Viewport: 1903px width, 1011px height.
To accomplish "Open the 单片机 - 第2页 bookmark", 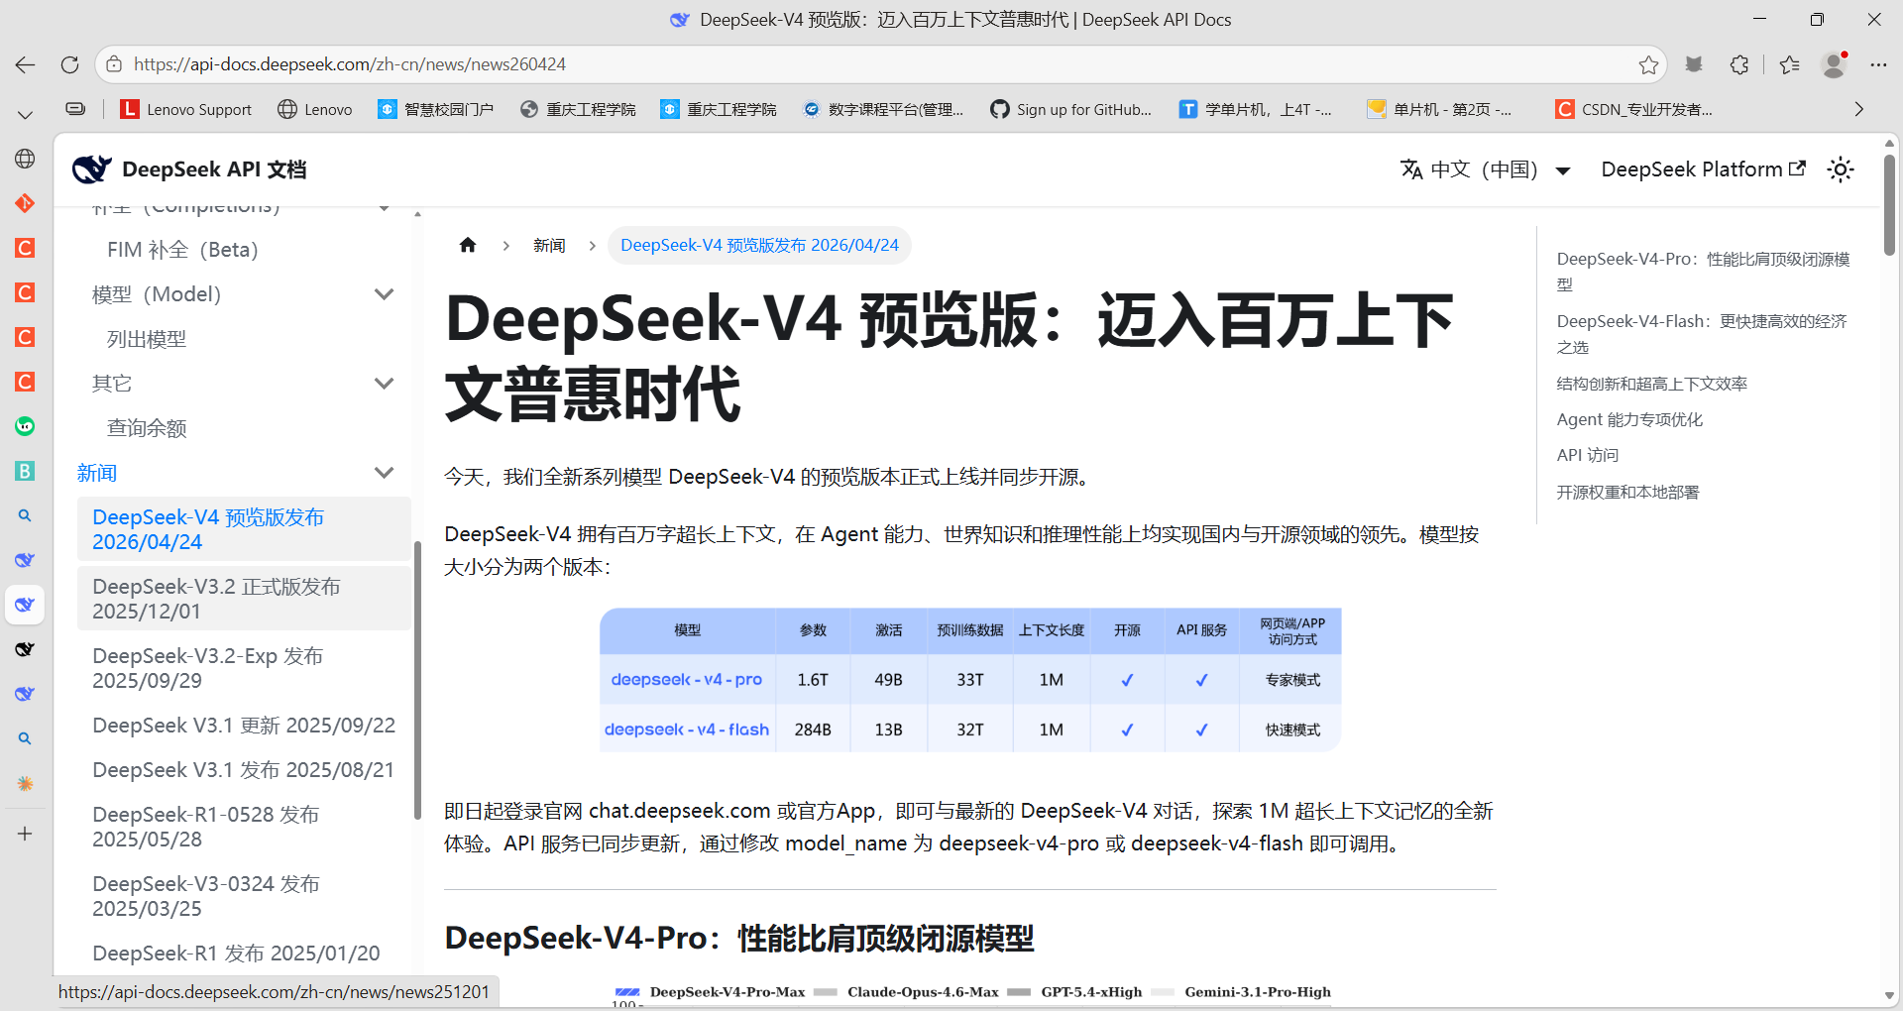I will [x=1439, y=109].
